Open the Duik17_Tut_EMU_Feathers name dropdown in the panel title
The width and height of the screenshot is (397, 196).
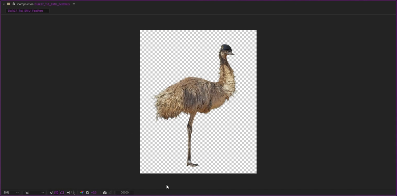click(x=52, y=4)
